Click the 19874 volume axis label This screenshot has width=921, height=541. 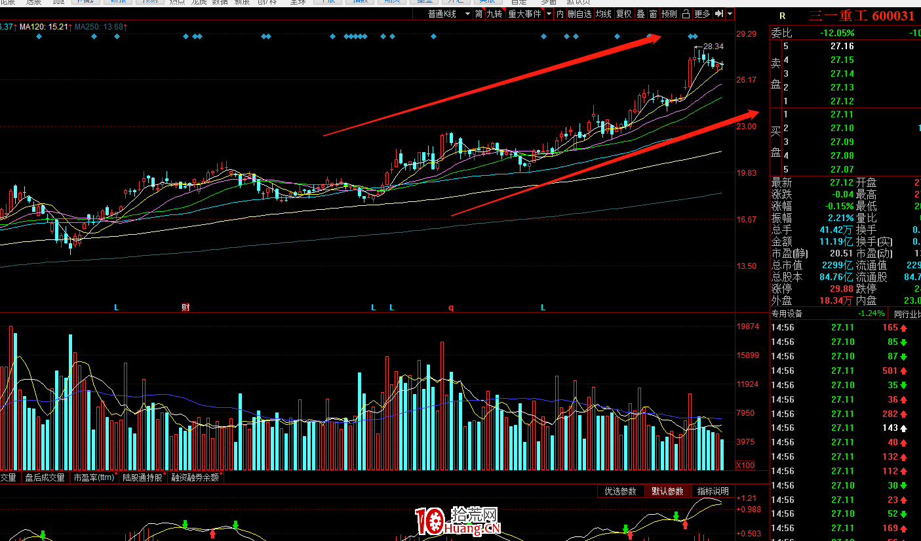[x=747, y=327]
